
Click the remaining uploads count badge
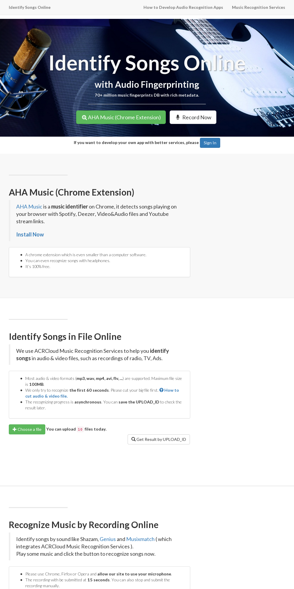click(x=80, y=429)
